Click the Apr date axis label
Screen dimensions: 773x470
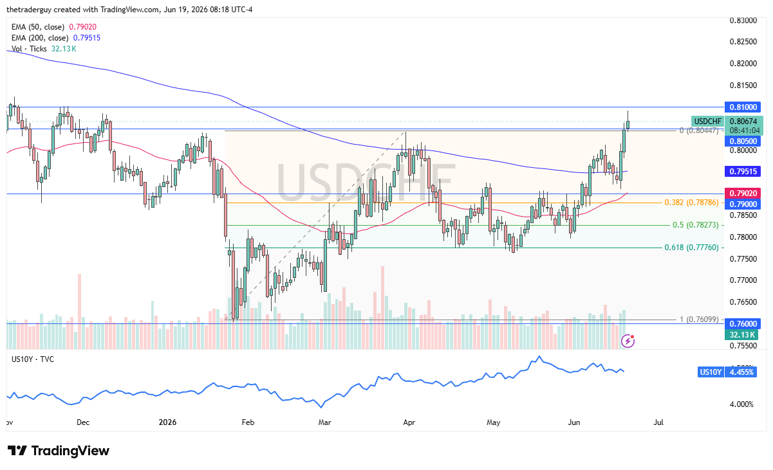click(x=409, y=423)
